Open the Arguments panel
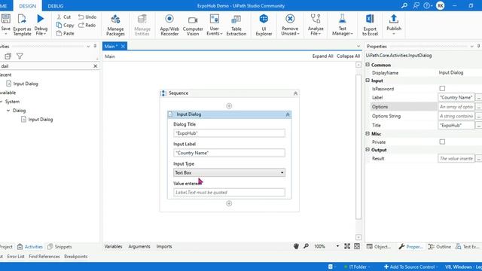This screenshot has height=271, width=482. [x=139, y=246]
